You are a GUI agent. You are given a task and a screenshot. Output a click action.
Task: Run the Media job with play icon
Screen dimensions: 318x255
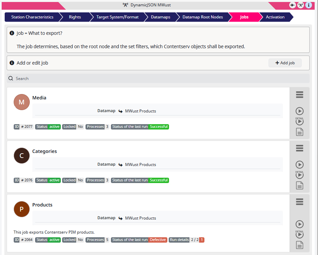[300, 111]
